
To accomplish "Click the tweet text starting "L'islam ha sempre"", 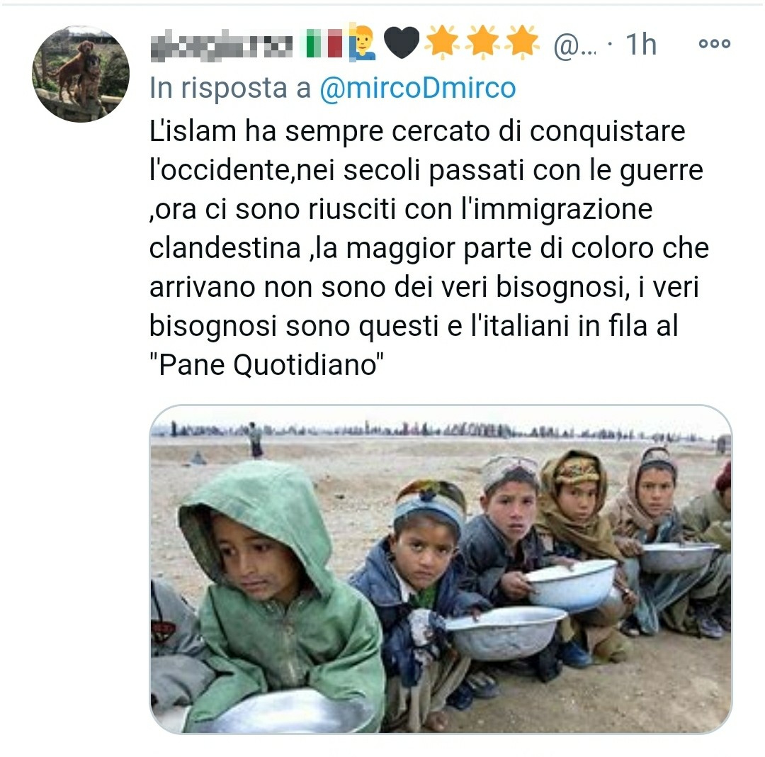I will [429, 248].
